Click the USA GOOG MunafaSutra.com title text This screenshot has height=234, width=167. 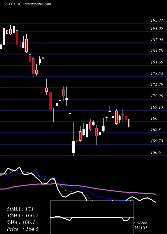coord(27,4)
